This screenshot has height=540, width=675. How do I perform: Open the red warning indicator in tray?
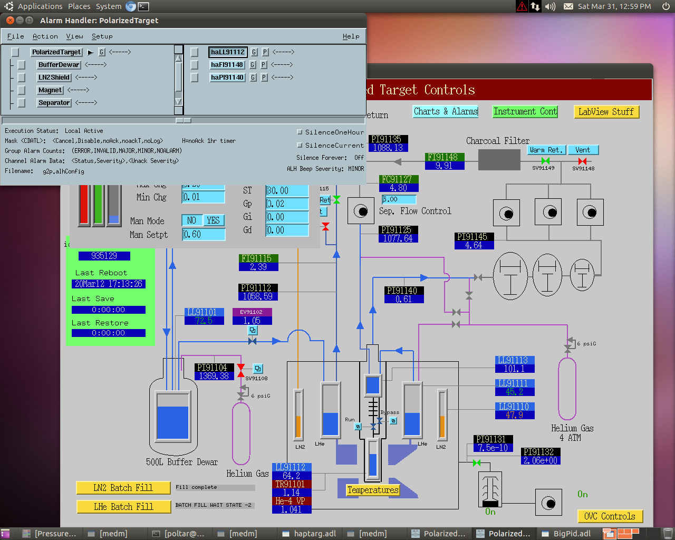(x=522, y=6)
